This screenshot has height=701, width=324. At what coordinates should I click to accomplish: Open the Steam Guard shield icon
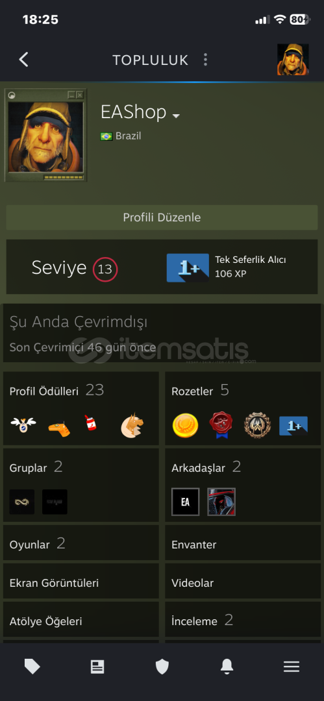[162, 667]
